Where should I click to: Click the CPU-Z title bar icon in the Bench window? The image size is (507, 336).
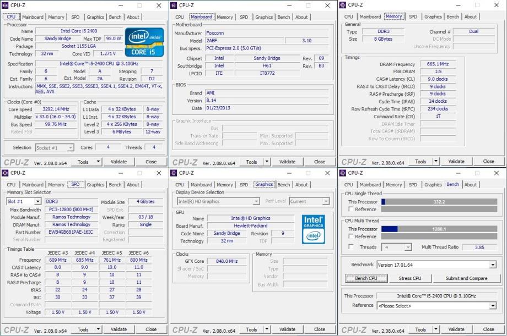pos(343,173)
